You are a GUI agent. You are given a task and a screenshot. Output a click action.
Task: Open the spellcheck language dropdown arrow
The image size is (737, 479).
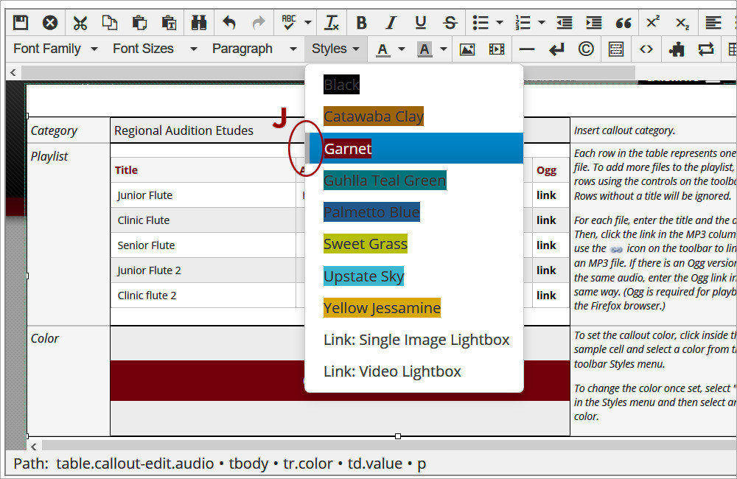coord(308,22)
